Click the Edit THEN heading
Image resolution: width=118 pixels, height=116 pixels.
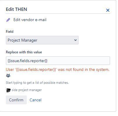coord(16,9)
